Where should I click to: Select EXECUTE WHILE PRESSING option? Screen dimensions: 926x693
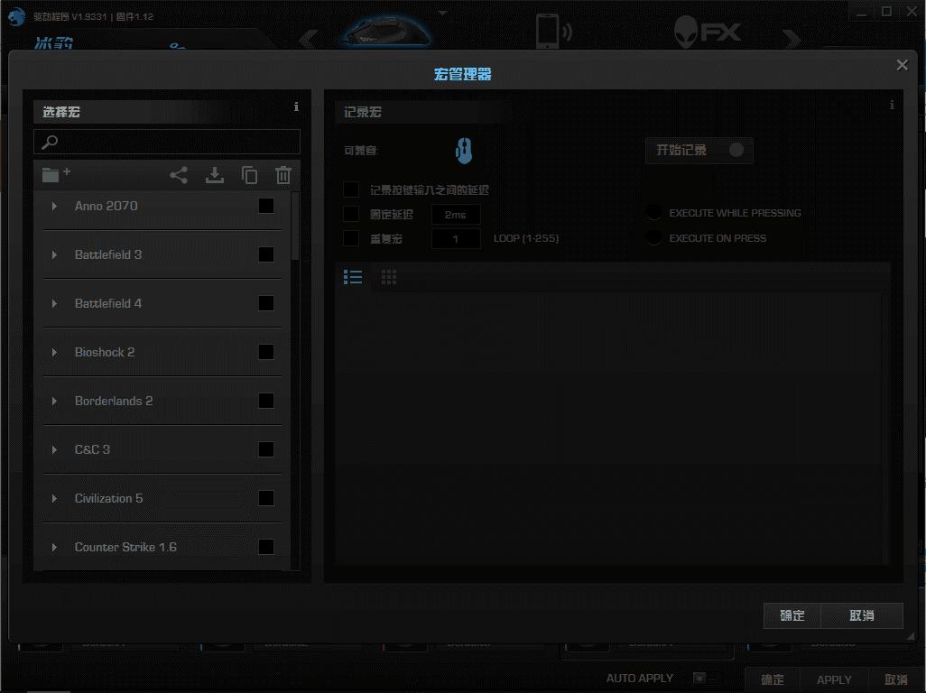coord(653,213)
